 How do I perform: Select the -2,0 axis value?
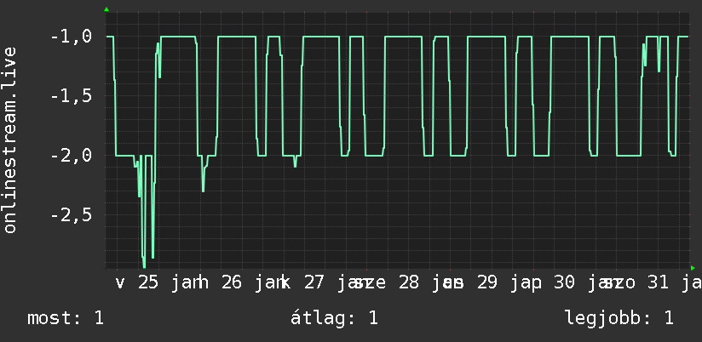coord(72,156)
